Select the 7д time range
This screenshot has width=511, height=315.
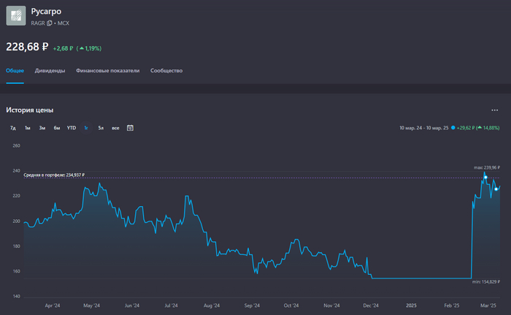13,128
